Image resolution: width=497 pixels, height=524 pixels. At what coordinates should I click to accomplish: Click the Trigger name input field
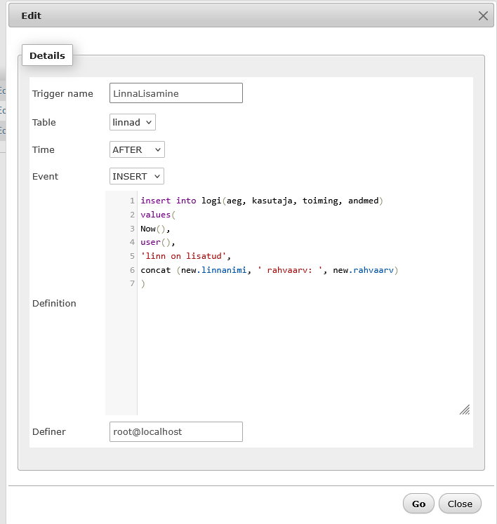[x=175, y=93]
